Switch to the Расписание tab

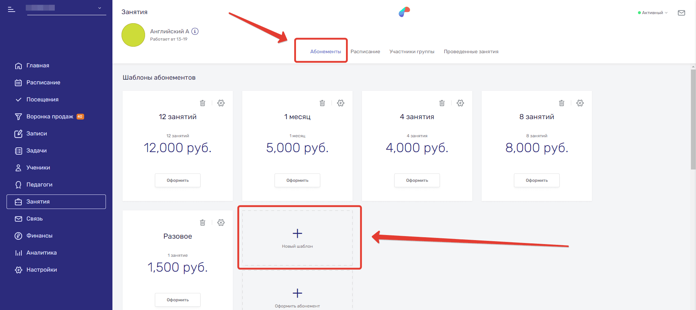point(365,52)
